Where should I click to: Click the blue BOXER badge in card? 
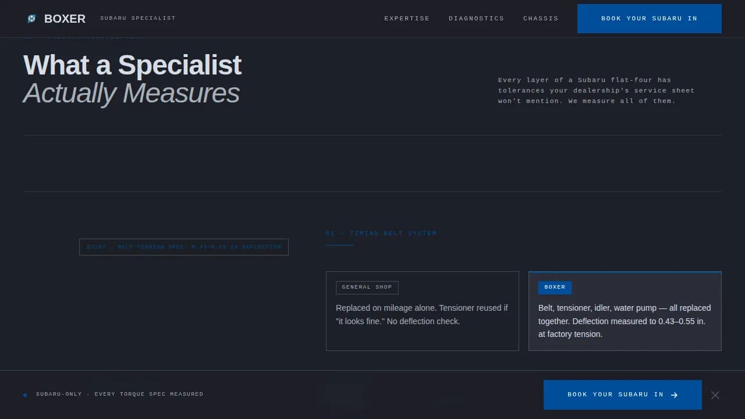click(555, 287)
